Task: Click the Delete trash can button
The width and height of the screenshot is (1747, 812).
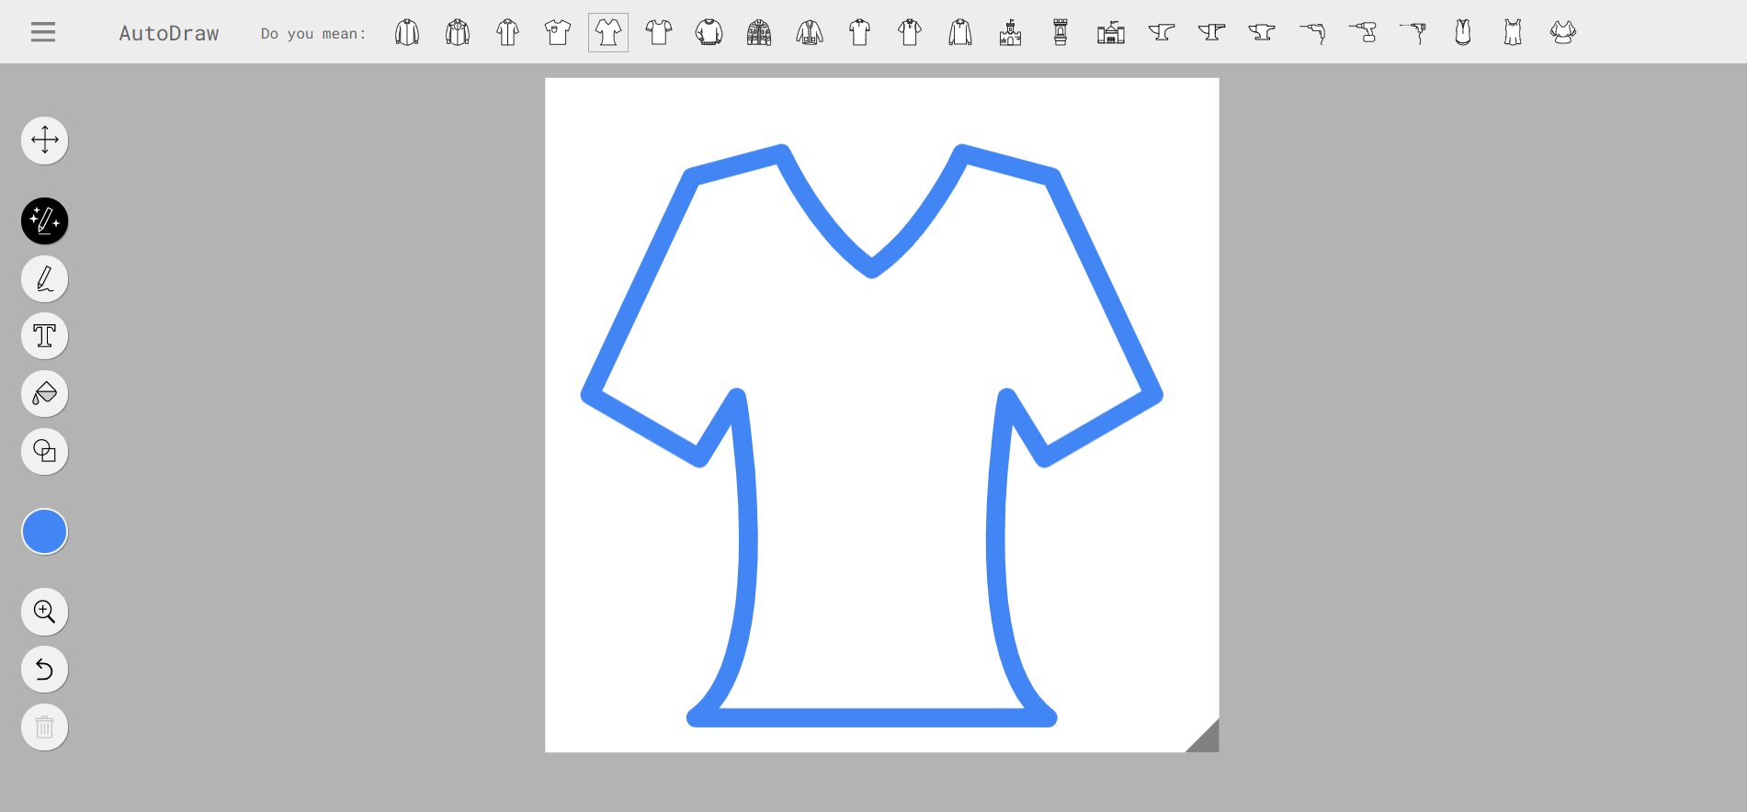Action: tap(44, 727)
